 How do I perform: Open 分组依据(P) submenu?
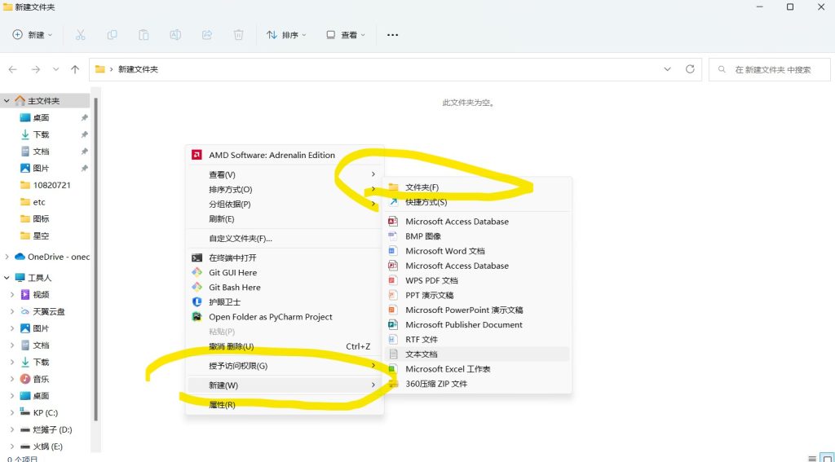(x=285, y=205)
